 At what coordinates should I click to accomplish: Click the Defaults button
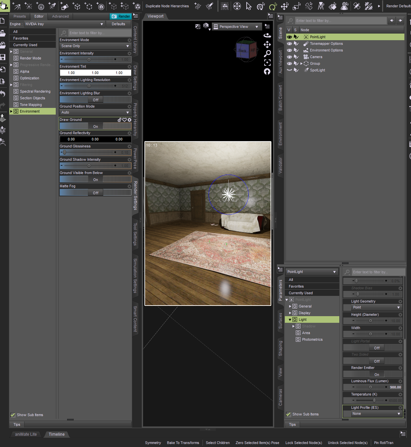pos(119,24)
